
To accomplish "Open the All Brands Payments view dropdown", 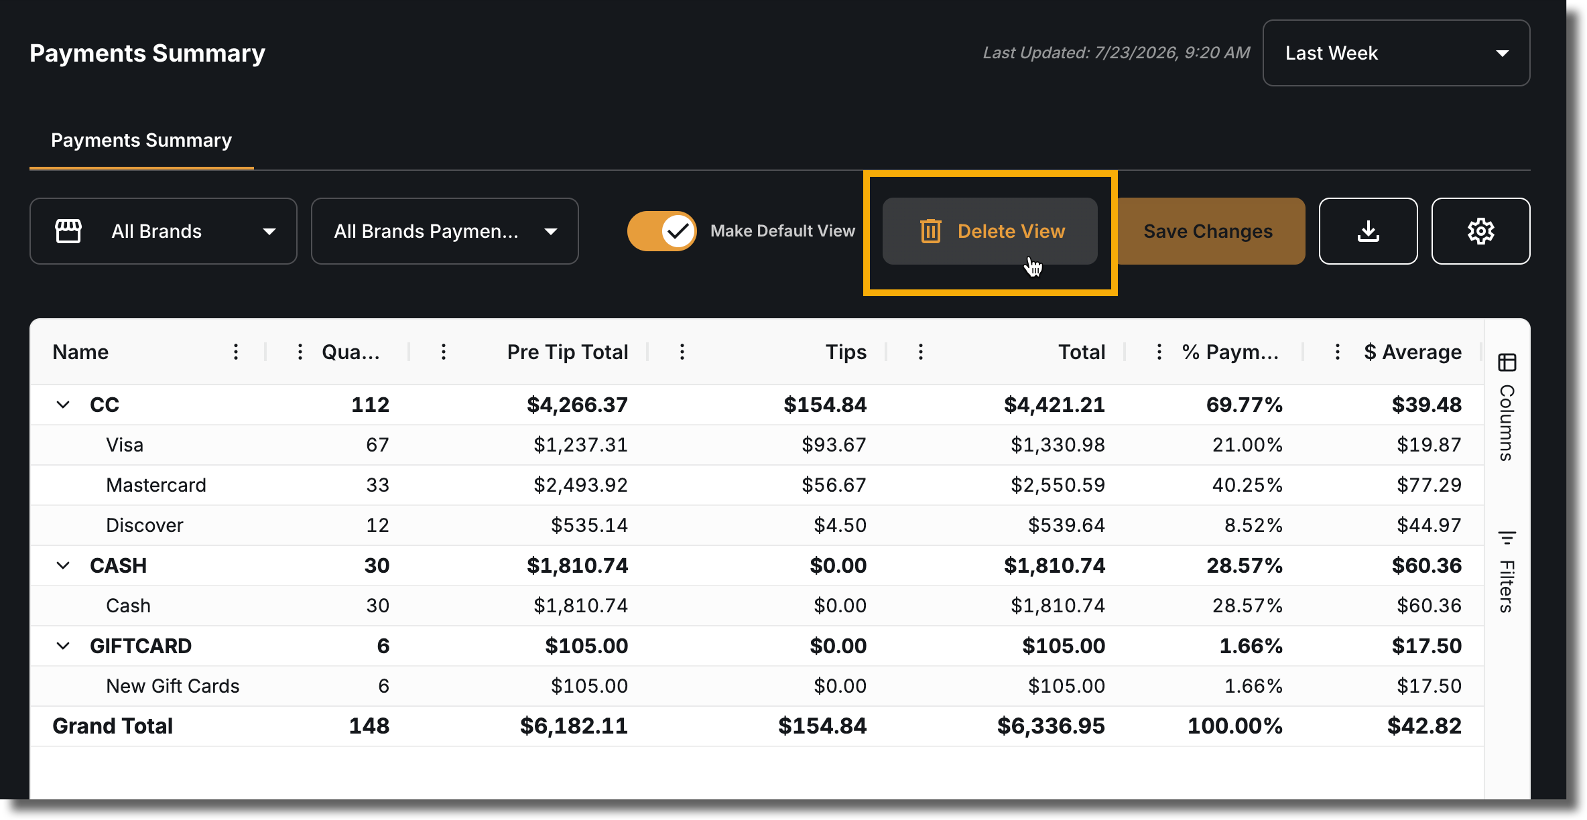I will [444, 231].
